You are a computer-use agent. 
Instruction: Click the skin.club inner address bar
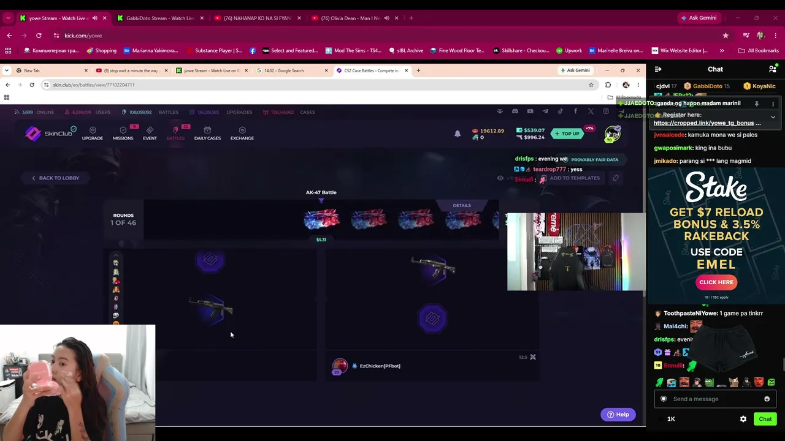click(x=318, y=85)
